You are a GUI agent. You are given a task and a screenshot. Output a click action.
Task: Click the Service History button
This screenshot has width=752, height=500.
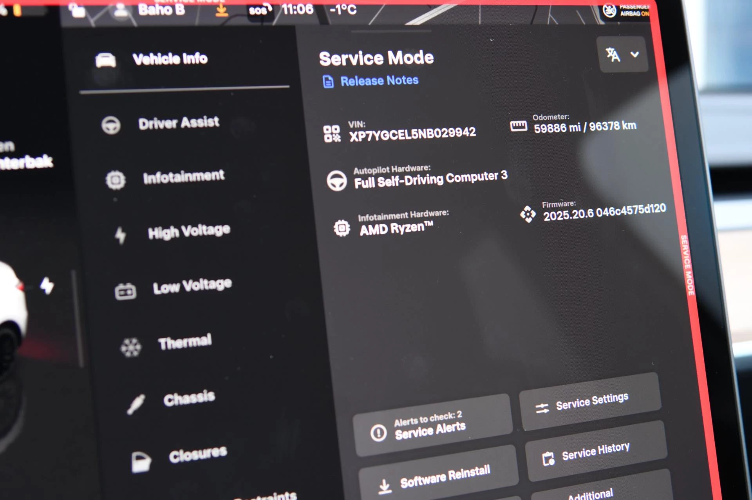(595, 452)
